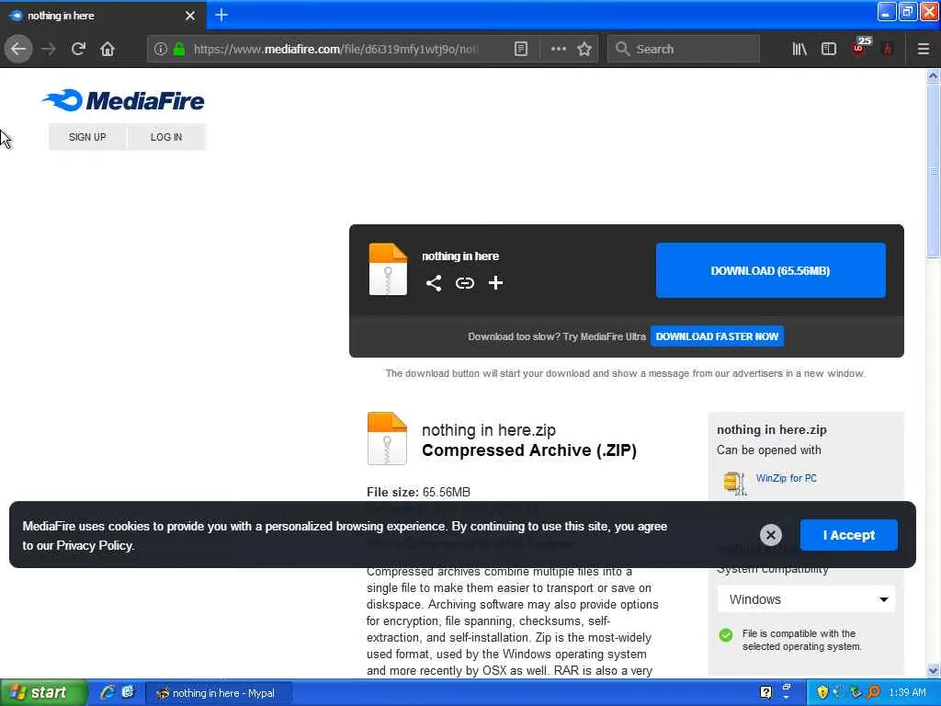Screen dimensions: 941x706
Task: Reload the current MediaFire page
Action: click(78, 49)
